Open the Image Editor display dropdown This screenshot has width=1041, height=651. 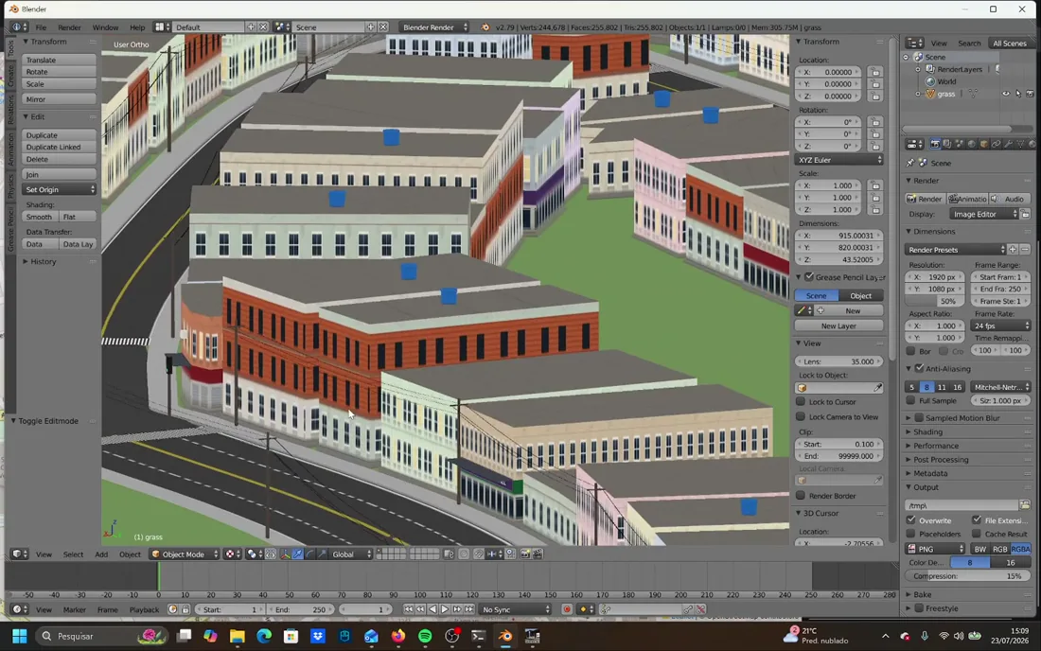(x=983, y=215)
